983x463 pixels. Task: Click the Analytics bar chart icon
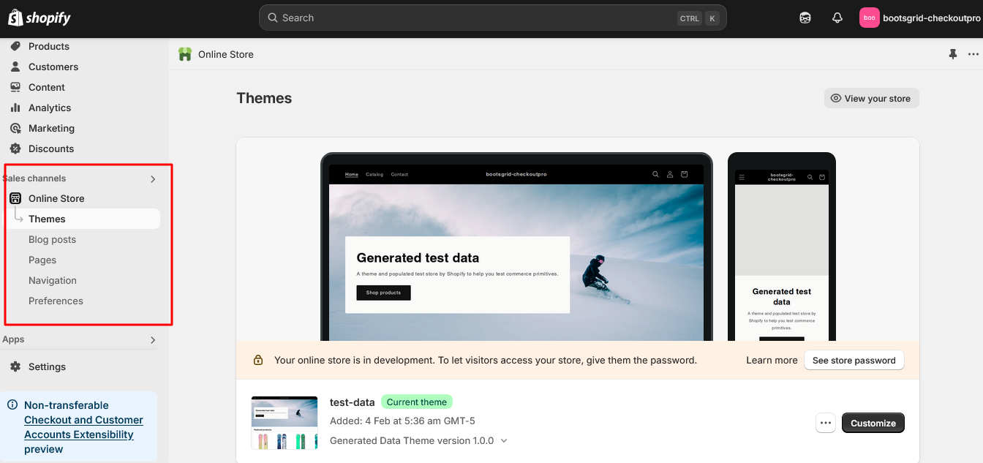15,108
